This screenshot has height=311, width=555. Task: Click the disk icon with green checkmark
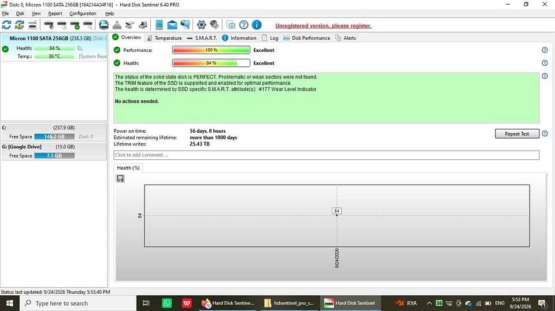tap(75, 25)
